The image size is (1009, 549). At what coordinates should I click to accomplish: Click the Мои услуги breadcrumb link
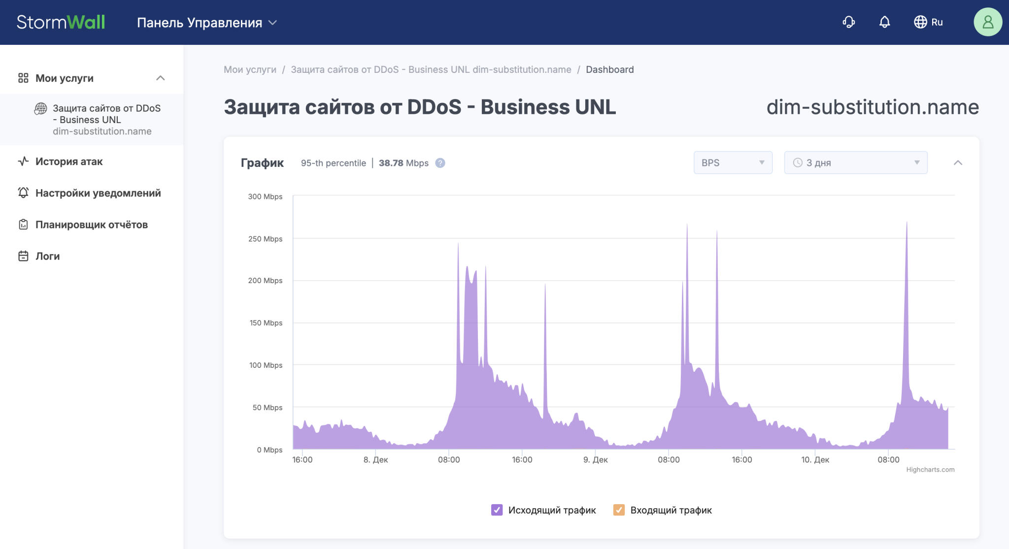[x=250, y=69]
